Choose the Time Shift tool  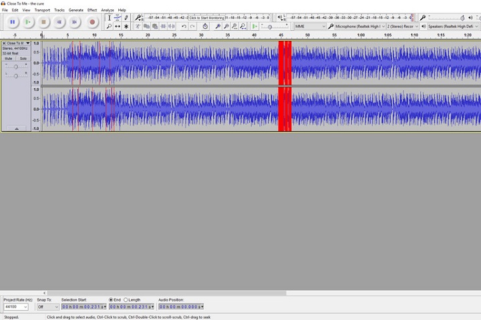(118, 27)
